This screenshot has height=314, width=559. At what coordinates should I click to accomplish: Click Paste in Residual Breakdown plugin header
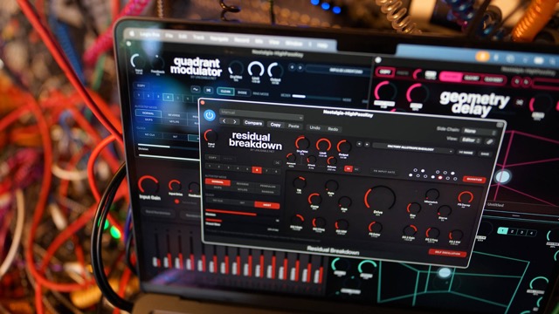pyautogui.click(x=293, y=126)
